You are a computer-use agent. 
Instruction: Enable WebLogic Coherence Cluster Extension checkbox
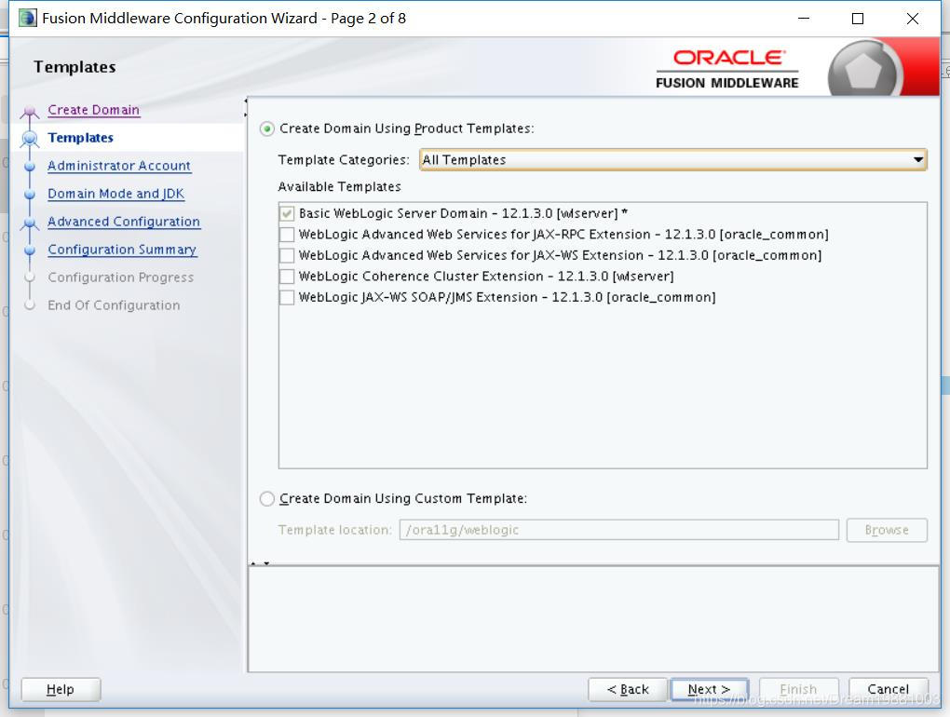287,277
